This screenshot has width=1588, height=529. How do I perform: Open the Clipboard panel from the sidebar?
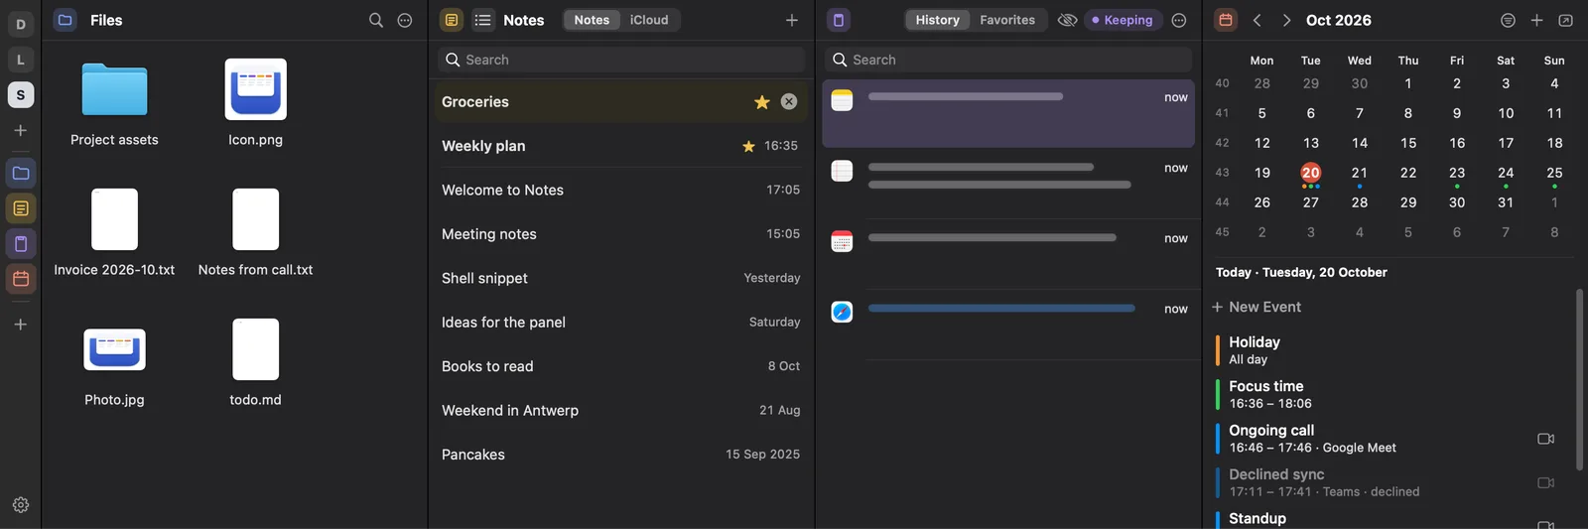(21, 244)
